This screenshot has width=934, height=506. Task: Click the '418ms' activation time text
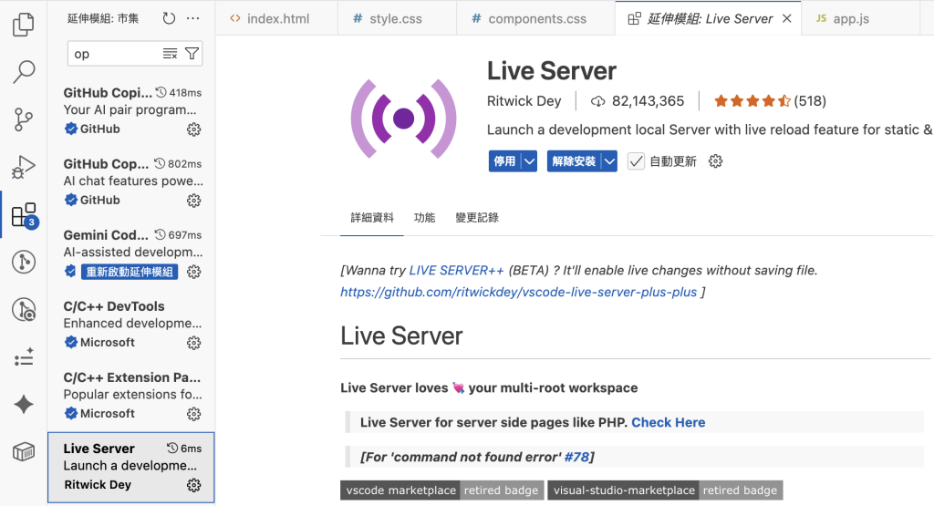(185, 93)
